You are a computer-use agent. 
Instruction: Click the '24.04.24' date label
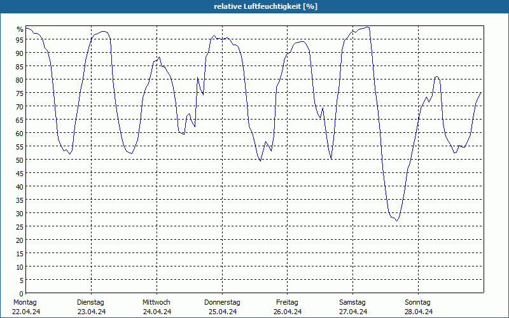click(x=157, y=312)
